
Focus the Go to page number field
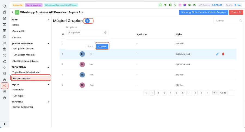pos(231,93)
